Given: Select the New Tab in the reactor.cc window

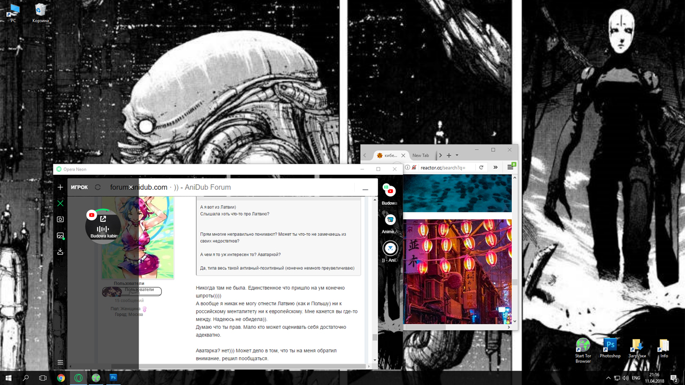Looking at the screenshot, I should pos(421,155).
